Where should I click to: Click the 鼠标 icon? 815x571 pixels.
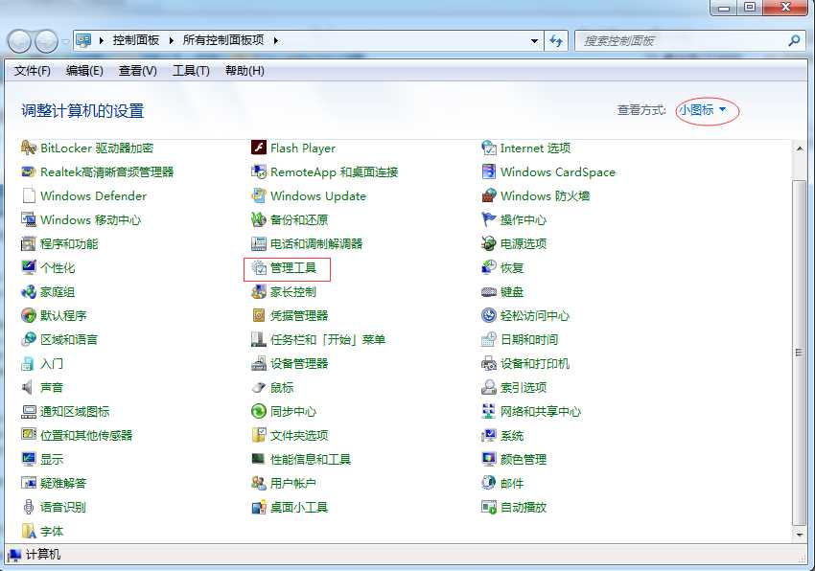pos(258,387)
